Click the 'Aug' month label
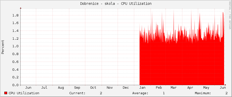This screenshot has width=232, height=97. click(61, 88)
